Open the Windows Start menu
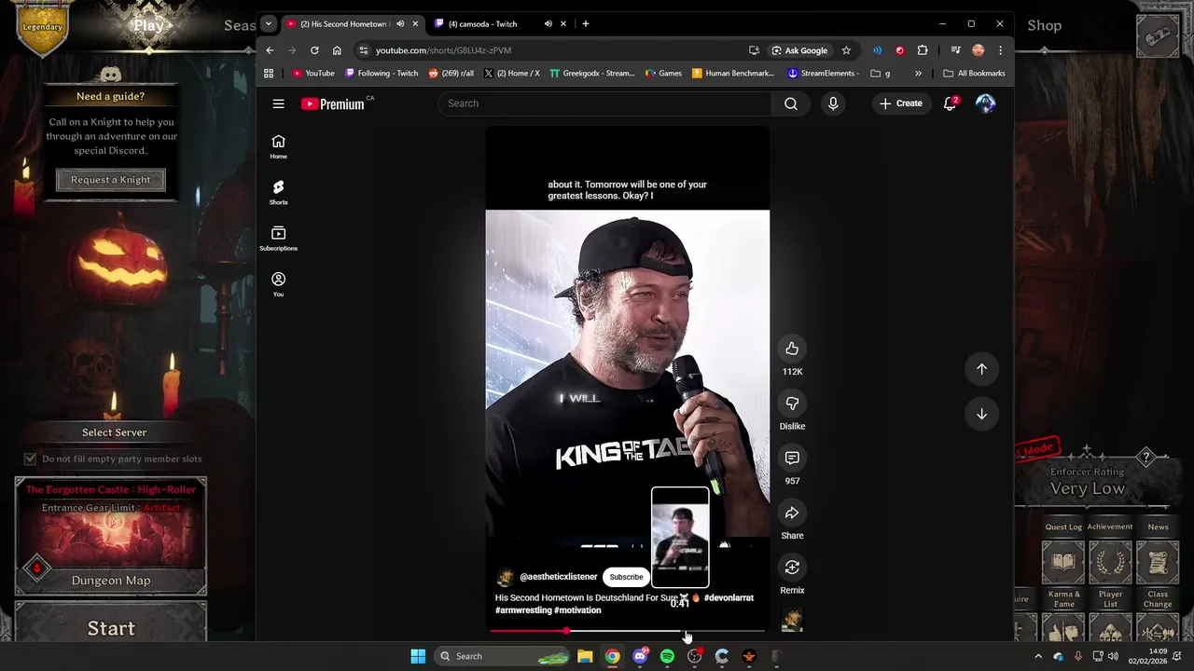Image resolution: width=1194 pixels, height=671 pixels. point(418,656)
